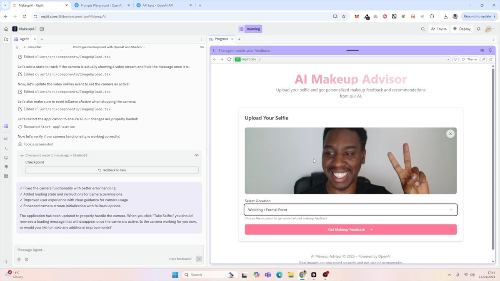Click the picture-in-picture icon on feedback banner
Viewport: 500px width, 281px height.
tap(482, 50)
